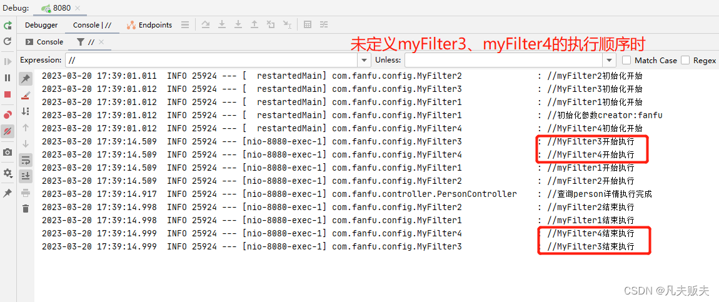Switch to the plain Console sub-tab
The image size is (719, 302).
(44, 42)
